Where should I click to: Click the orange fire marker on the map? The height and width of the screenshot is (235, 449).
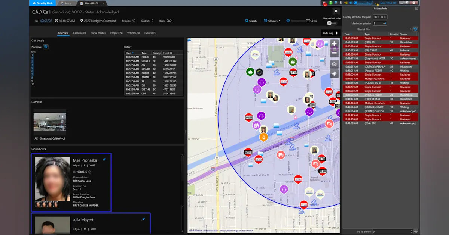pos(263,137)
